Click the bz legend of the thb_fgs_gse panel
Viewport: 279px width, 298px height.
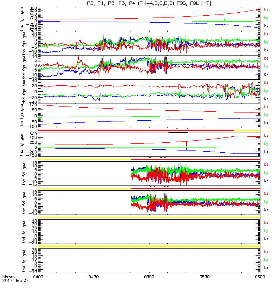point(266,34)
